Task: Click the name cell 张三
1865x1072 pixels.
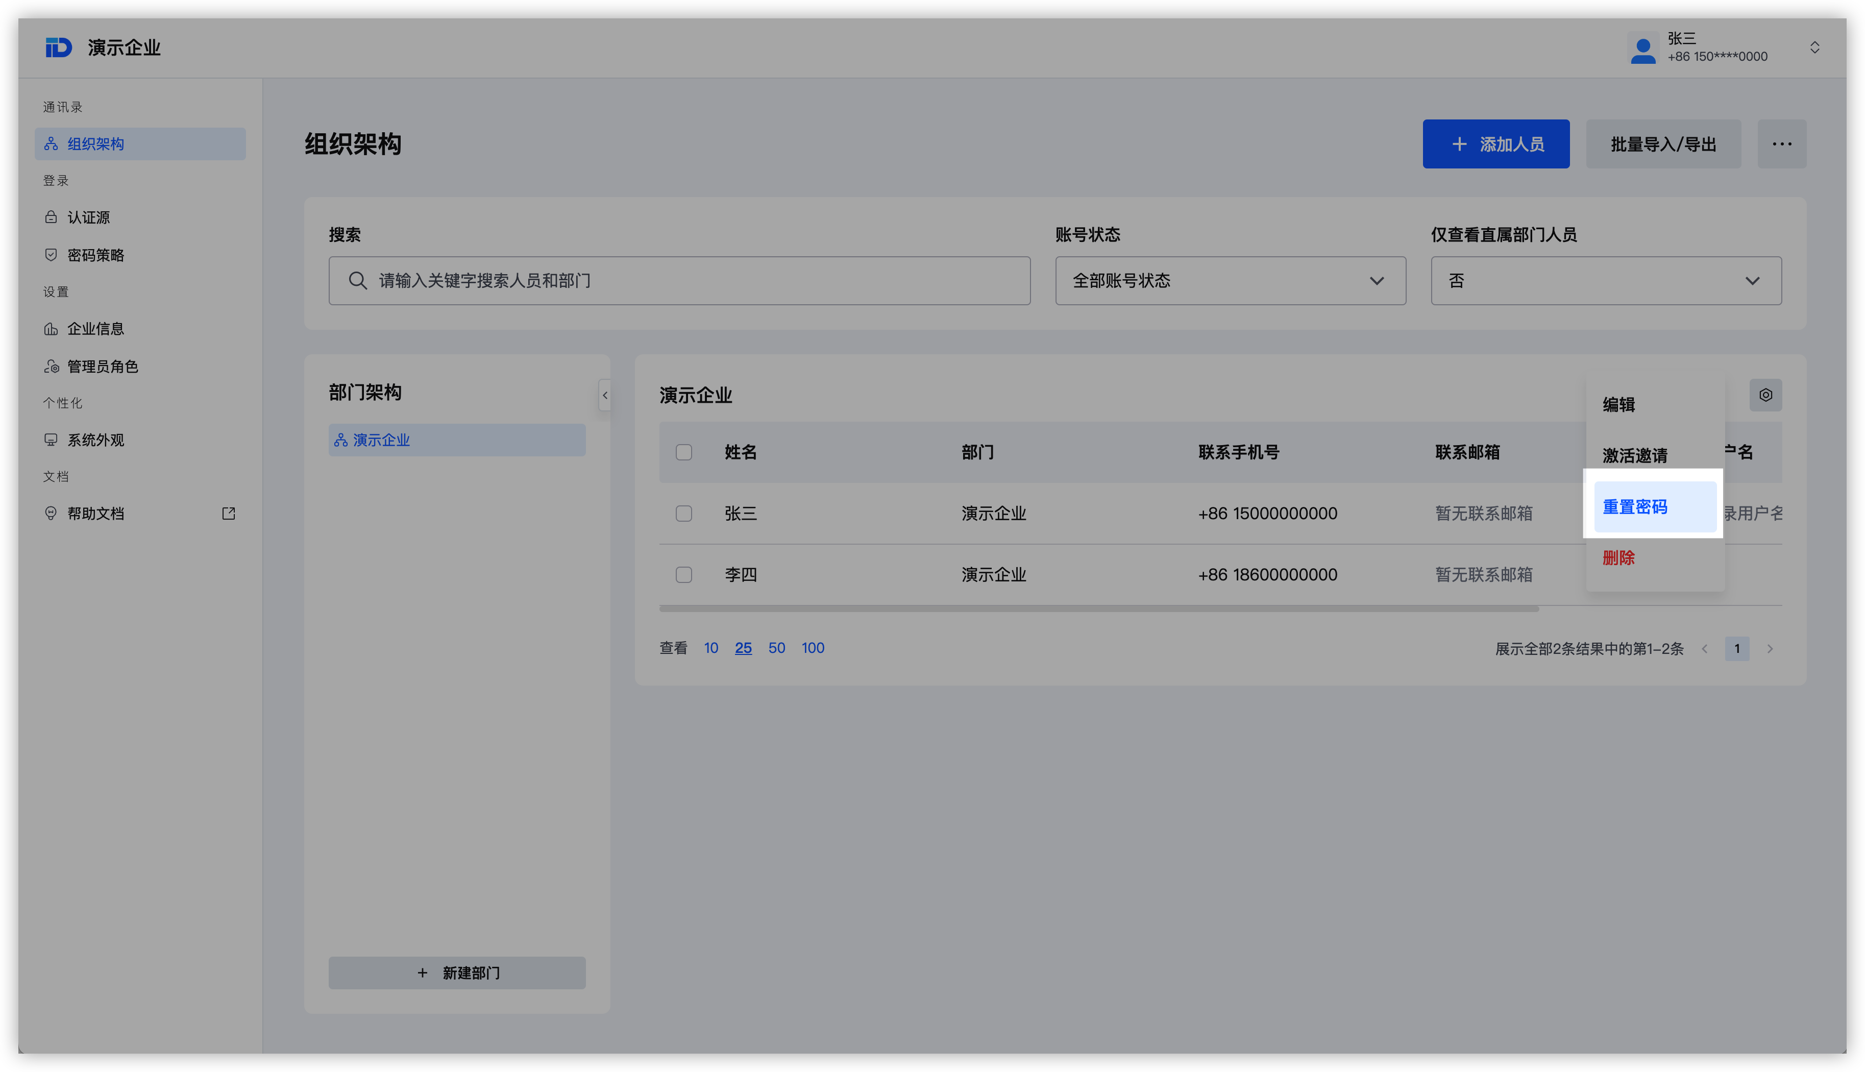Action: (741, 513)
